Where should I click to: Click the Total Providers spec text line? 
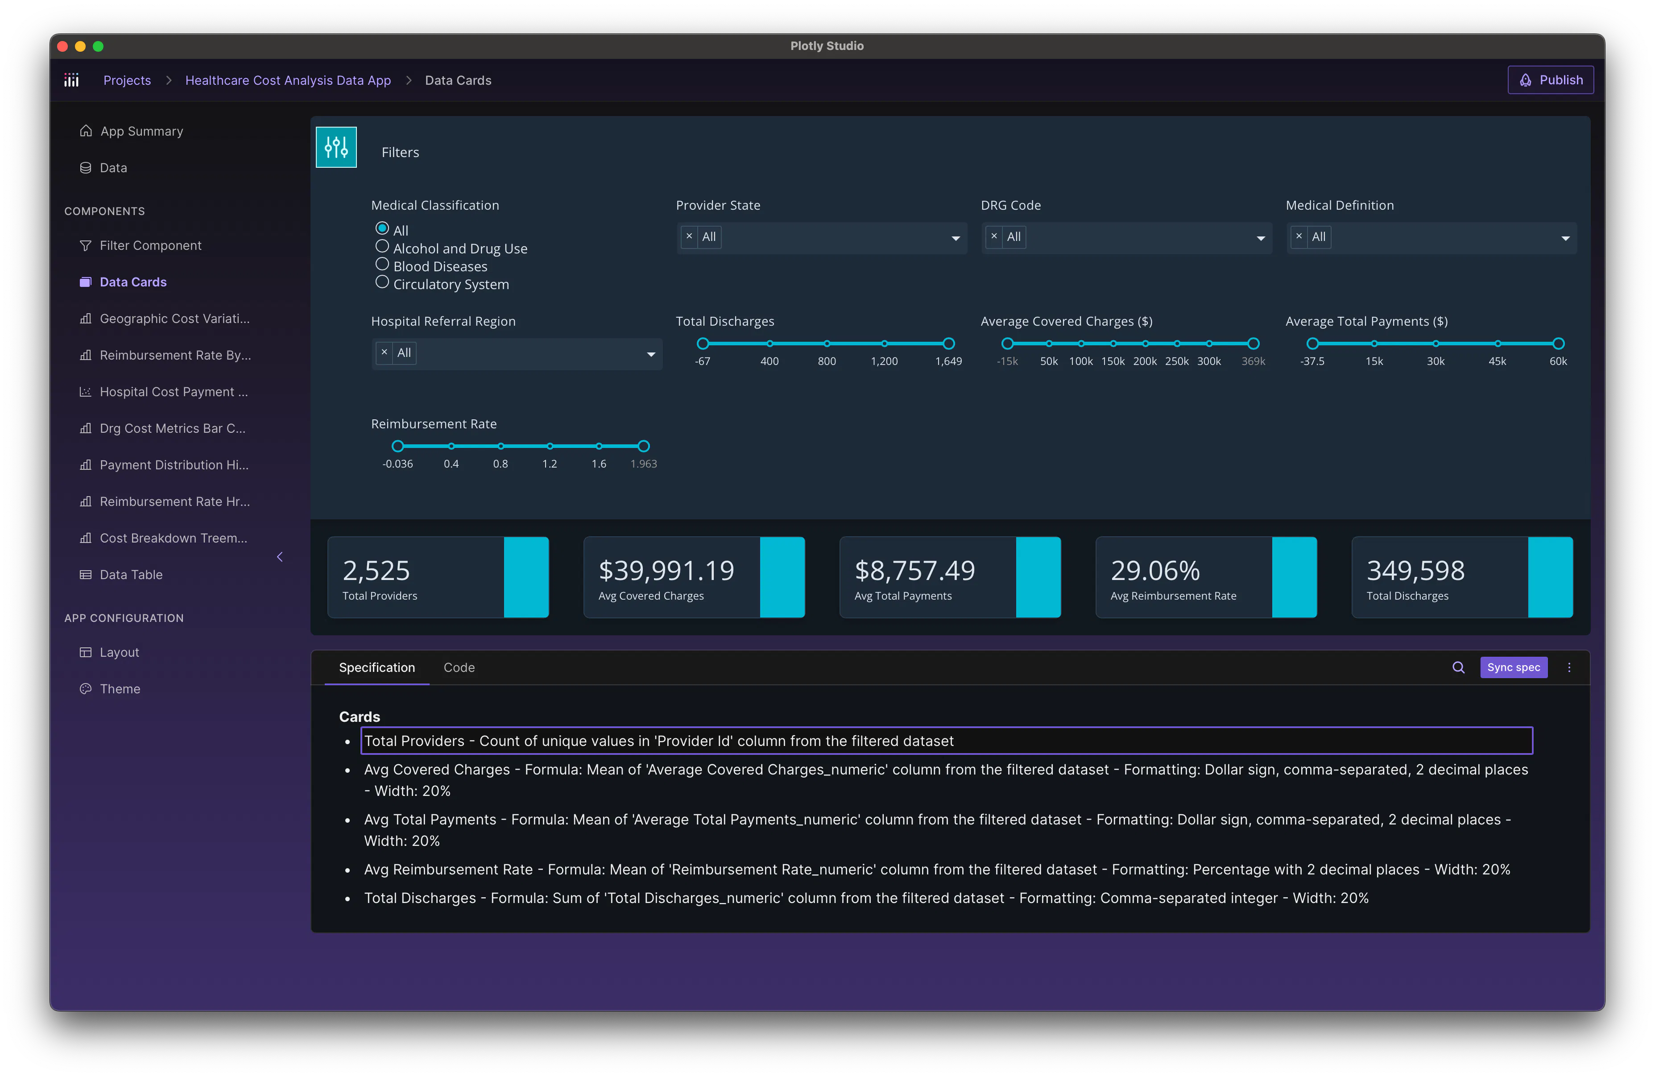tap(947, 741)
